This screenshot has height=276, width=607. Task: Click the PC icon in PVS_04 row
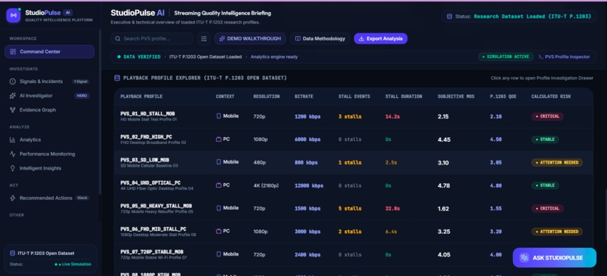[218, 186]
